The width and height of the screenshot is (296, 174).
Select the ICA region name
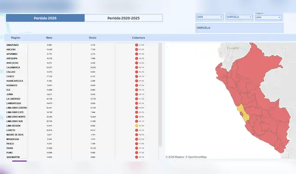[8, 90]
